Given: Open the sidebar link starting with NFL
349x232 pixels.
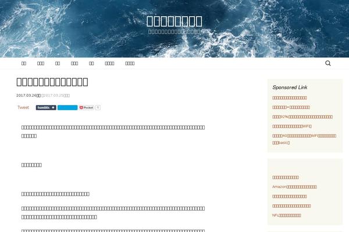Looking at the screenshot, I should 286,215.
